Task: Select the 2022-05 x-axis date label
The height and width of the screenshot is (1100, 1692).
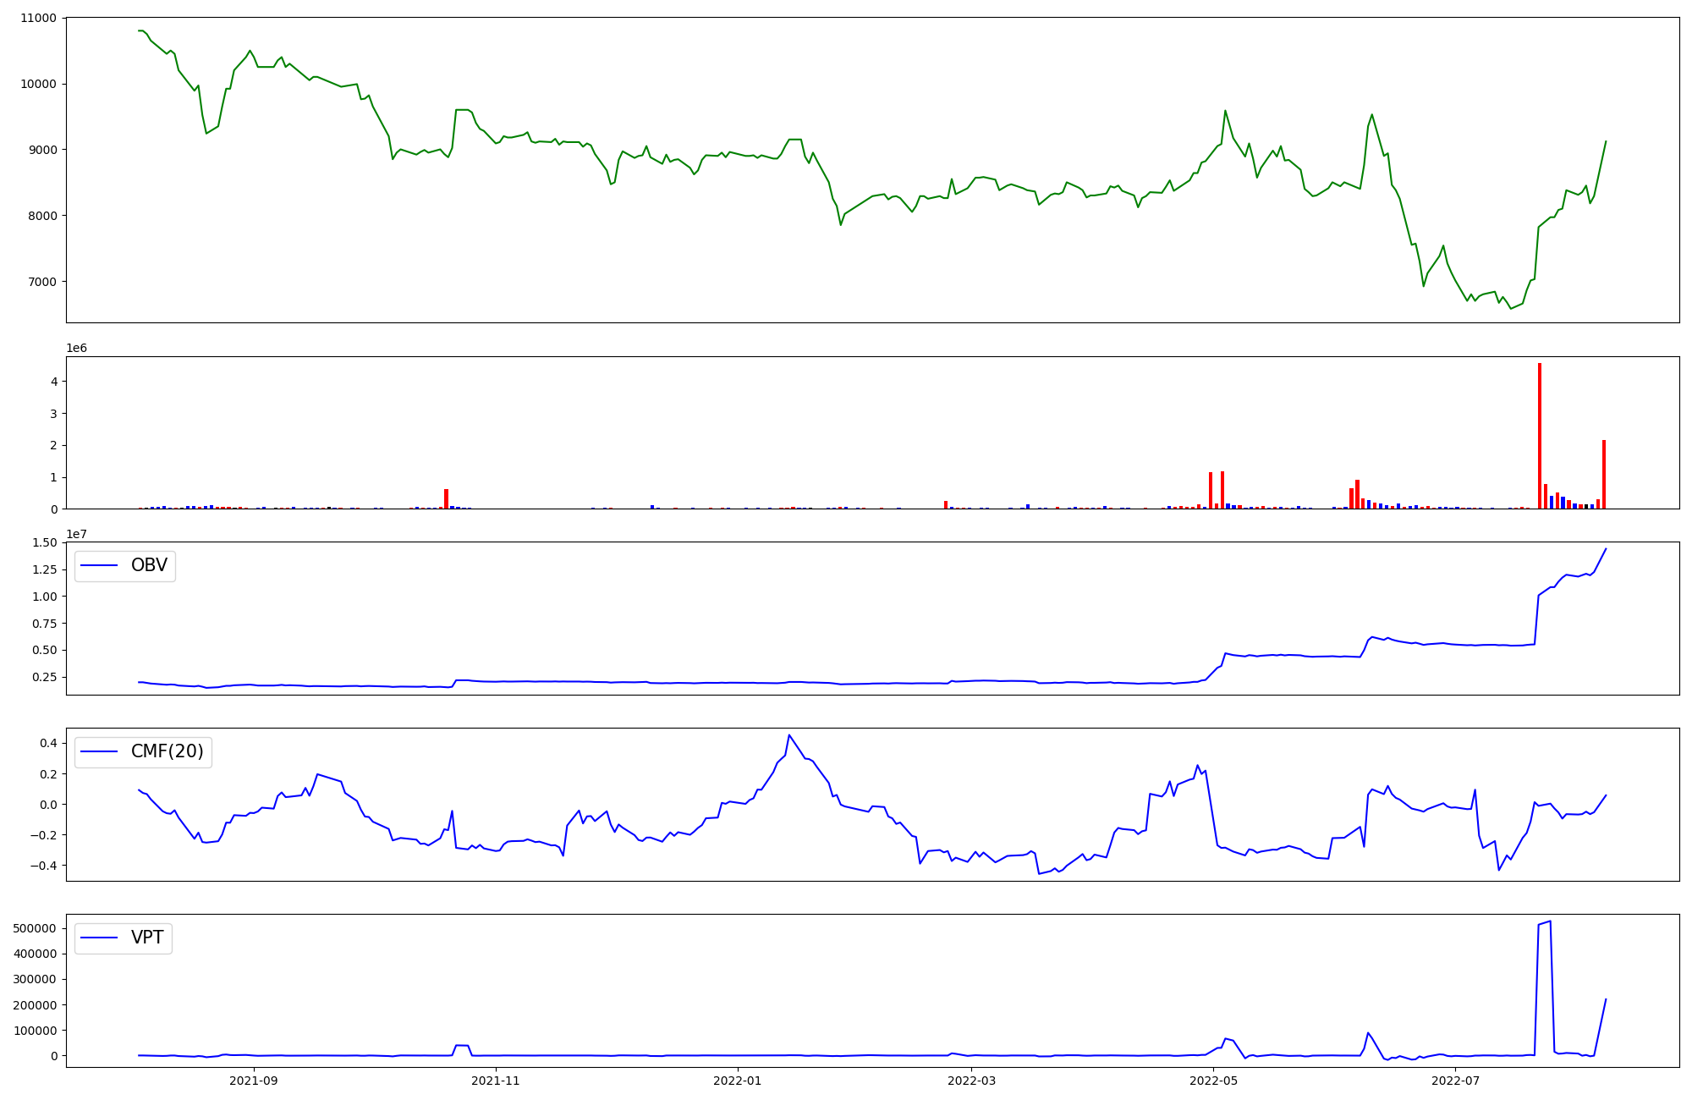Action: [x=1213, y=1081]
